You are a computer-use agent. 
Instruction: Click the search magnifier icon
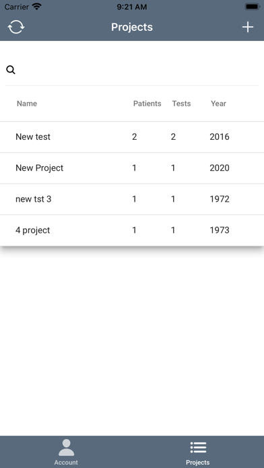point(11,70)
